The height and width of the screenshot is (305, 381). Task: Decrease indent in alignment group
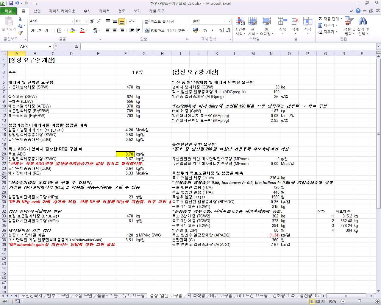coord(132,30)
